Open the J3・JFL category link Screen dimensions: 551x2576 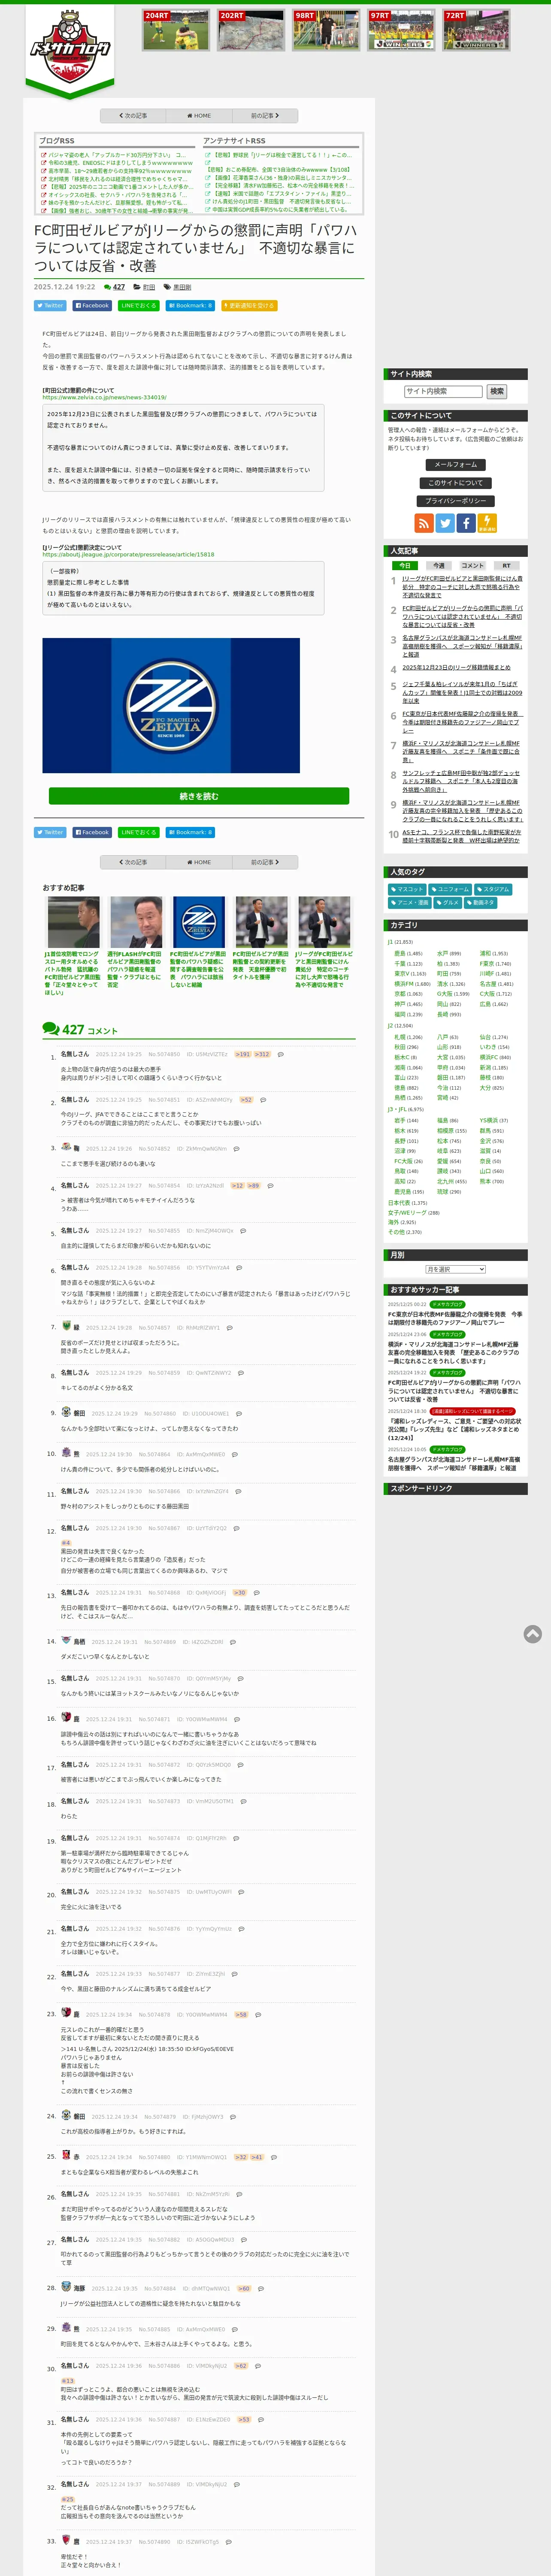coord(397,1110)
